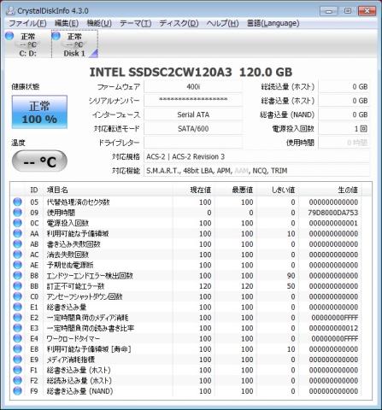Viewport: 382px width, 410px height.
Task: Open the 編集(E) menu
Action: click(67, 23)
